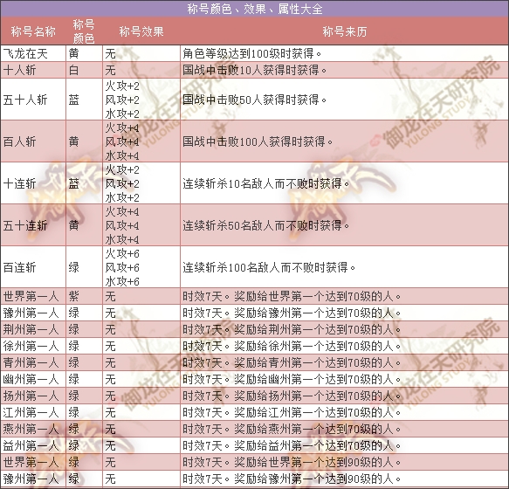Select the title bar 称号颜色、效果、属性大全

[x=255, y=9]
